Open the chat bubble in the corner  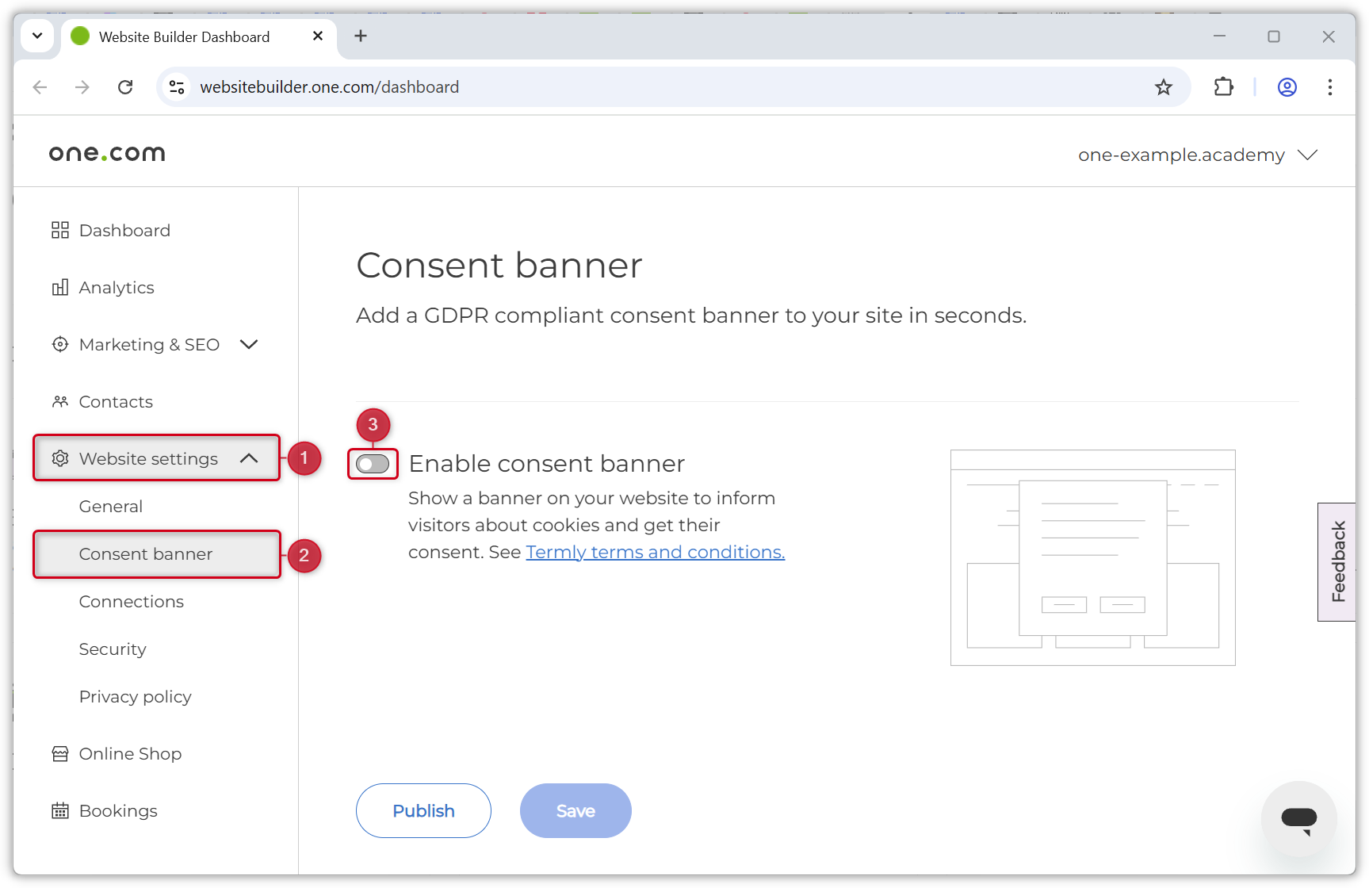(x=1298, y=818)
